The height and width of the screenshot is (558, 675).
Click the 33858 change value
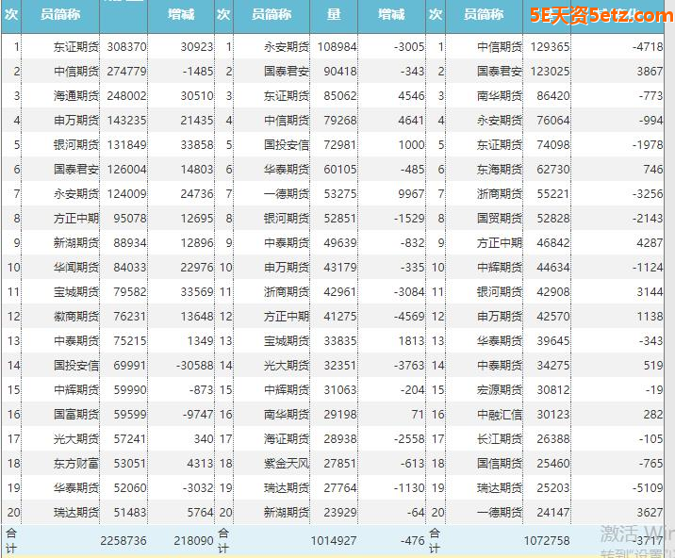coord(197,144)
